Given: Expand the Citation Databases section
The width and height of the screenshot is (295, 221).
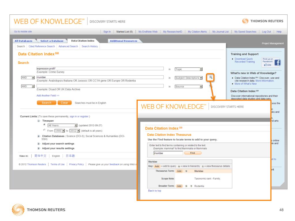Looking at the screenshot, I should click(39, 136).
